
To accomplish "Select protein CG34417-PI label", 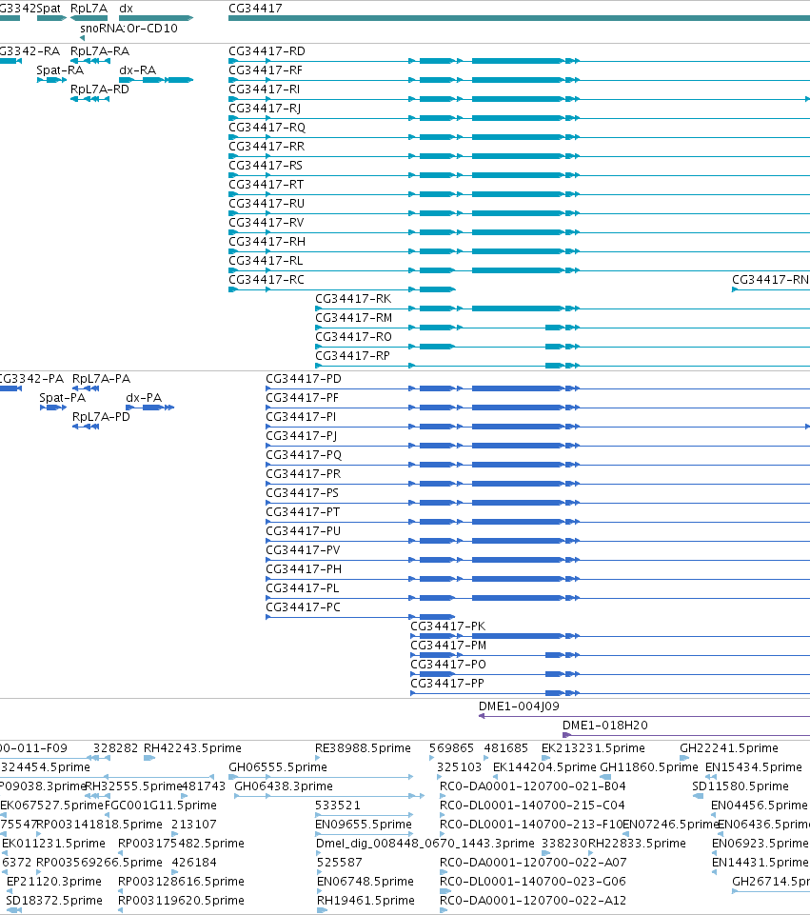I will click(x=301, y=417).
